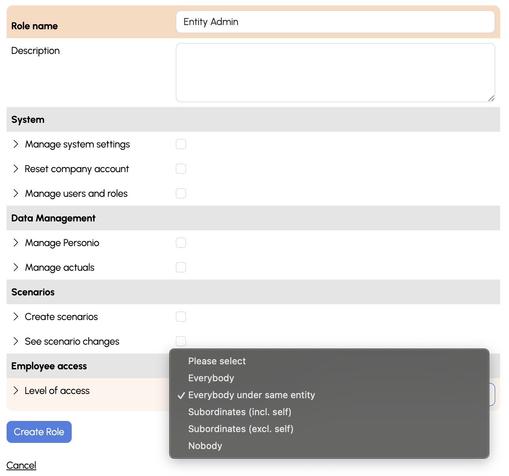Expand the Create scenarios chevron

click(x=16, y=317)
